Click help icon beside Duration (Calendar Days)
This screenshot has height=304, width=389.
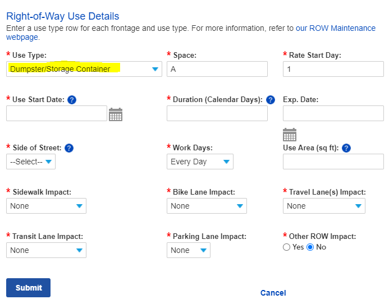click(271, 100)
